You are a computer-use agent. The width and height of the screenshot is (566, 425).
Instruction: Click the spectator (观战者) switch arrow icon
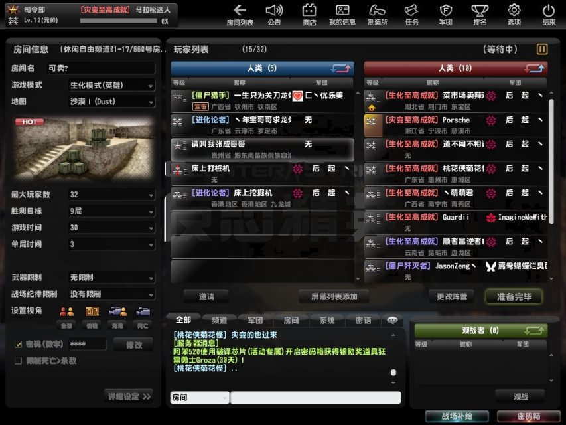point(534,330)
